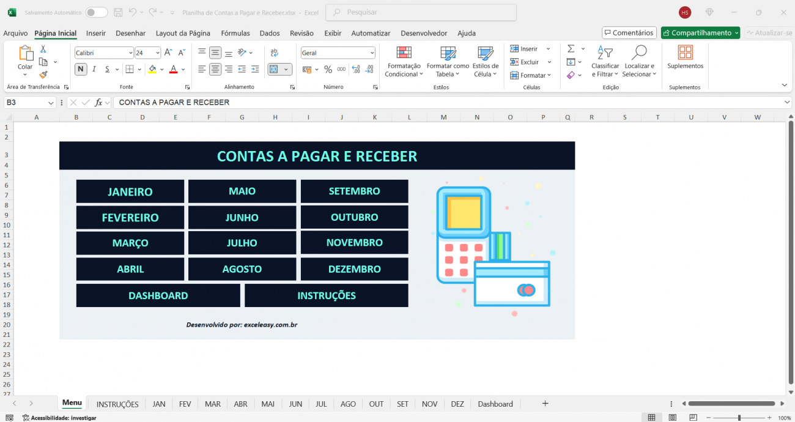Open the Geral number format dropdown

[x=372, y=53]
